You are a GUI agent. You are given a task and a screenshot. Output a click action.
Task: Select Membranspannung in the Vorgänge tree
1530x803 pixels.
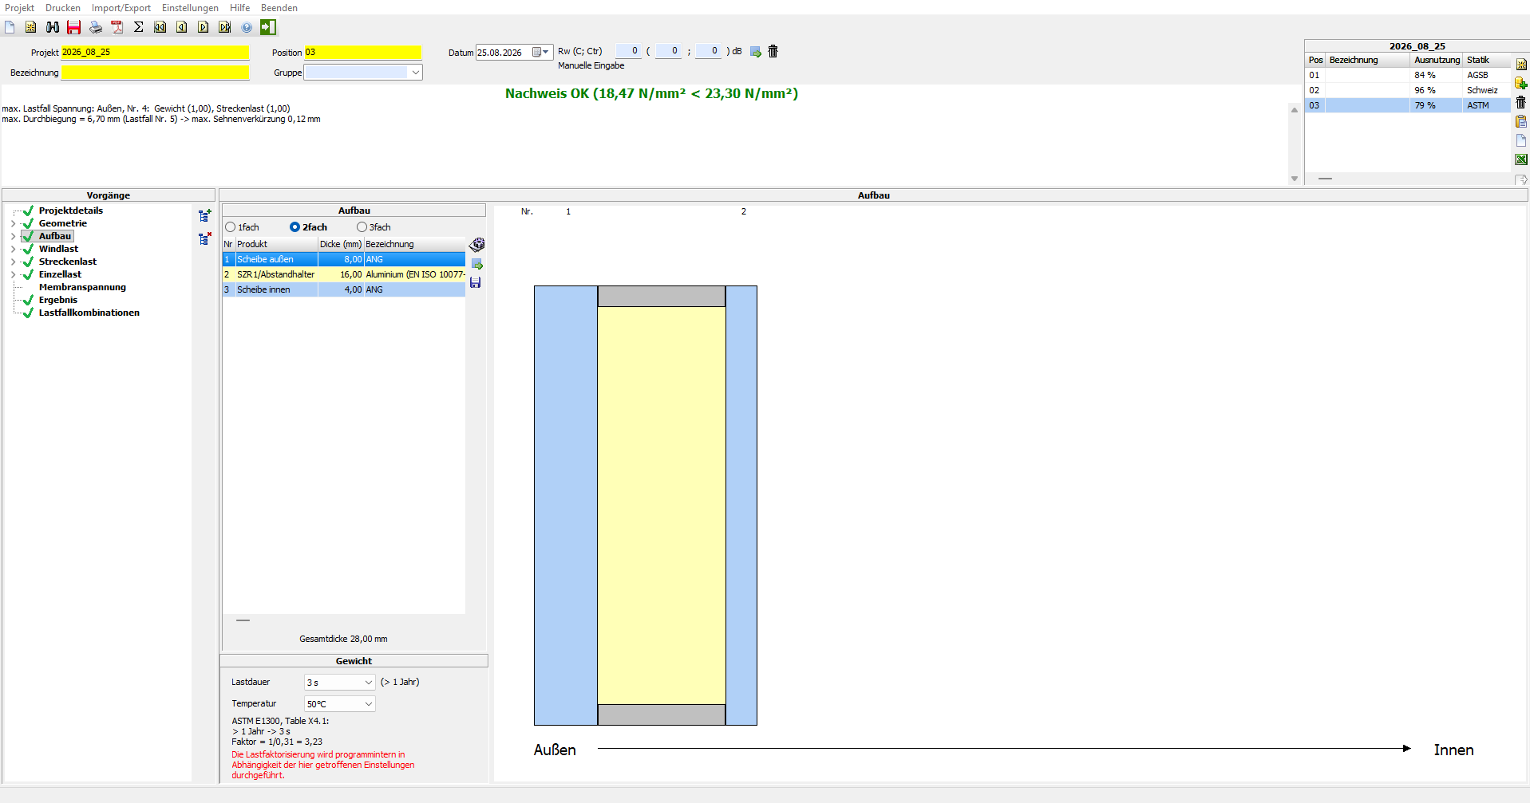pos(82,287)
